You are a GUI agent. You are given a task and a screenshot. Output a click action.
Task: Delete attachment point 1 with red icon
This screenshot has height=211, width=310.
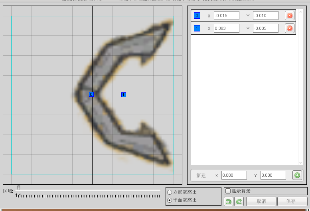[x=290, y=28]
